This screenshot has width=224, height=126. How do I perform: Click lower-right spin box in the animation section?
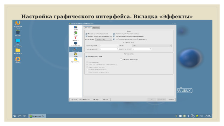pos(141,49)
